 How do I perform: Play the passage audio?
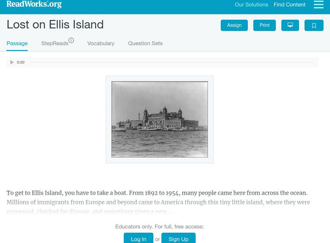[x=12, y=62]
